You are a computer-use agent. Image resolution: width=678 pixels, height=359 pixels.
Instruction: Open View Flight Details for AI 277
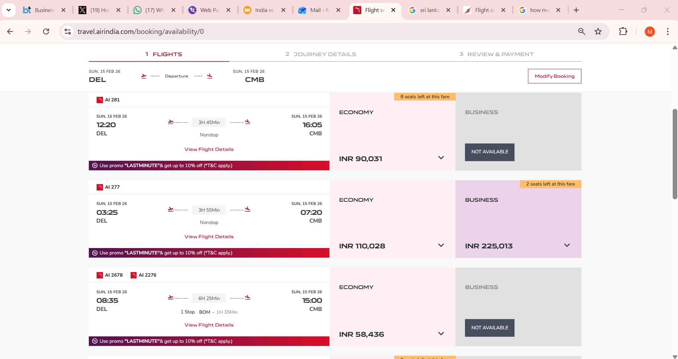coord(209,236)
